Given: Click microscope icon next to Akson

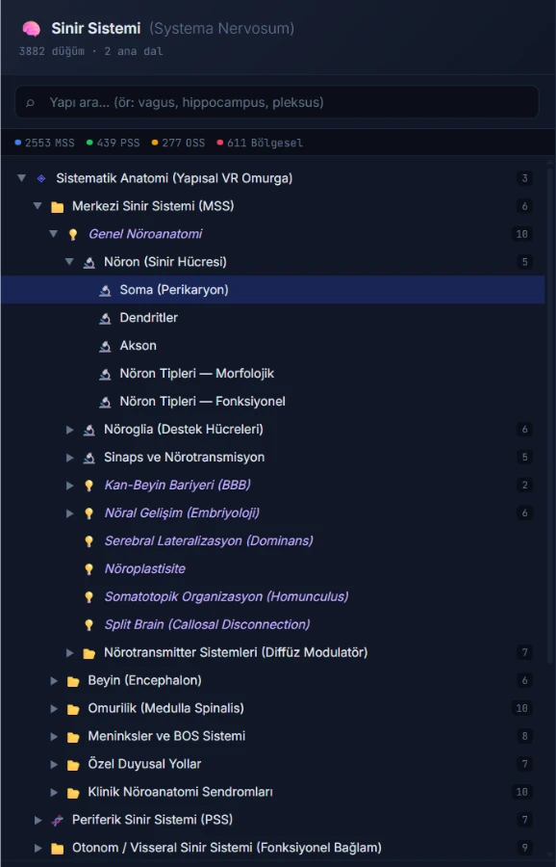Looking at the screenshot, I should coord(105,346).
